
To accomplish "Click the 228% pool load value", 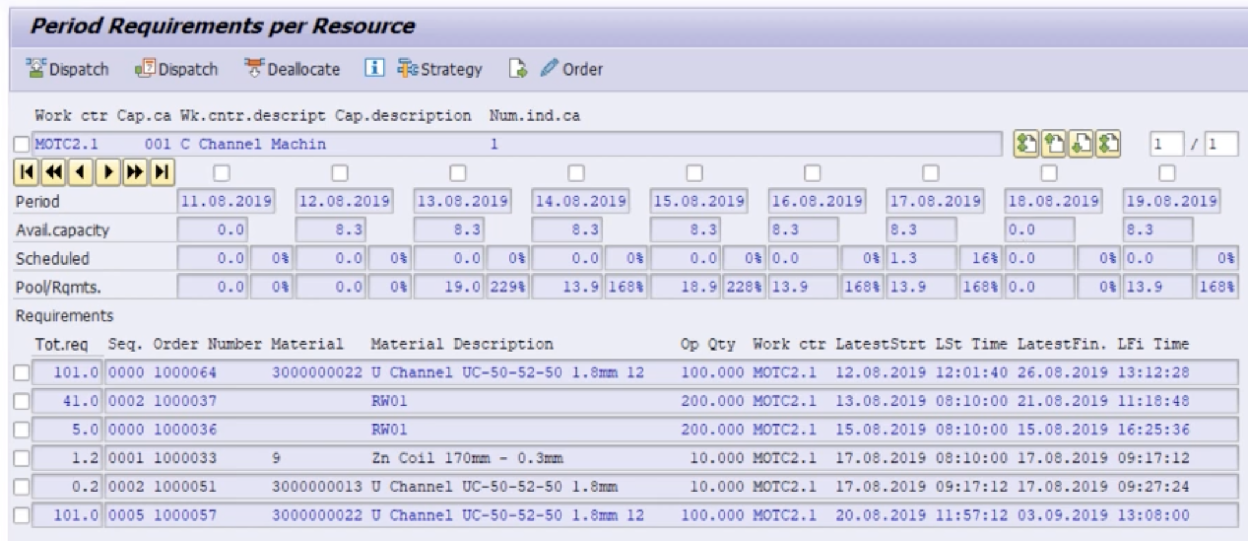I will (x=744, y=287).
